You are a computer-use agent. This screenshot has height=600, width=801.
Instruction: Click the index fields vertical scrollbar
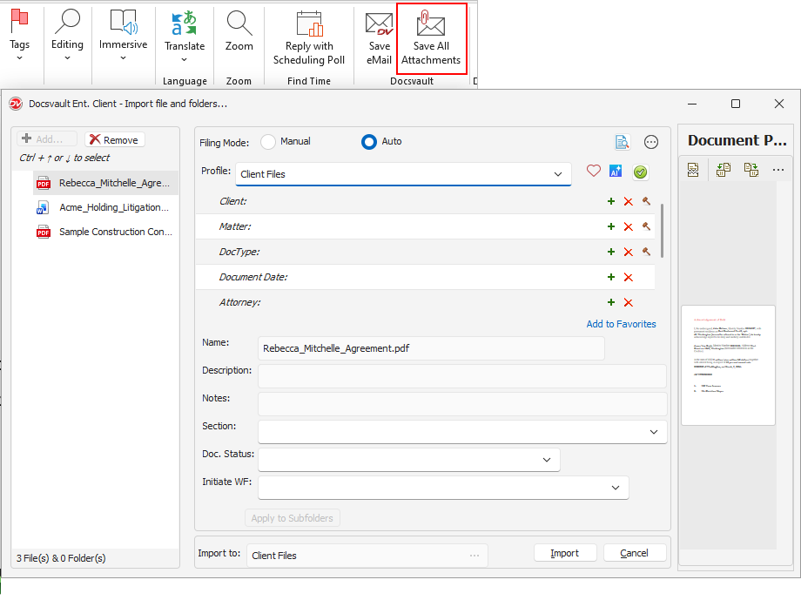pyautogui.click(x=662, y=231)
